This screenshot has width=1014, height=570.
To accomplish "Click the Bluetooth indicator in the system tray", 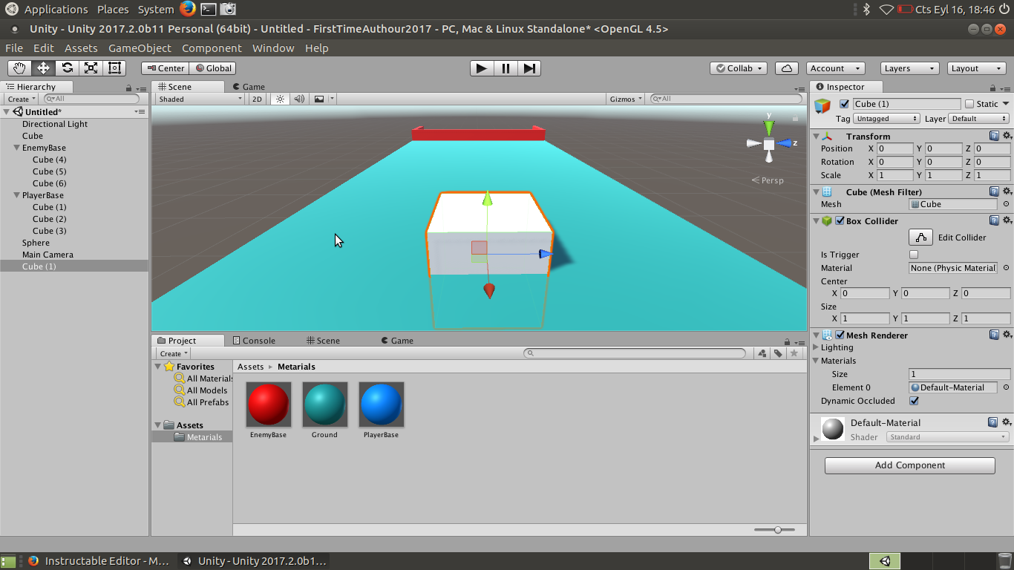I will tap(866, 9).
